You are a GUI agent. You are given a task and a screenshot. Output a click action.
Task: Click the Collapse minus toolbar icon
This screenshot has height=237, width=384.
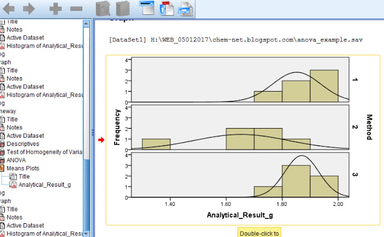[x=76, y=9]
